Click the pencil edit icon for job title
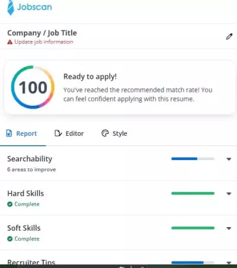Screen dimensions: 237x268 (229, 37)
